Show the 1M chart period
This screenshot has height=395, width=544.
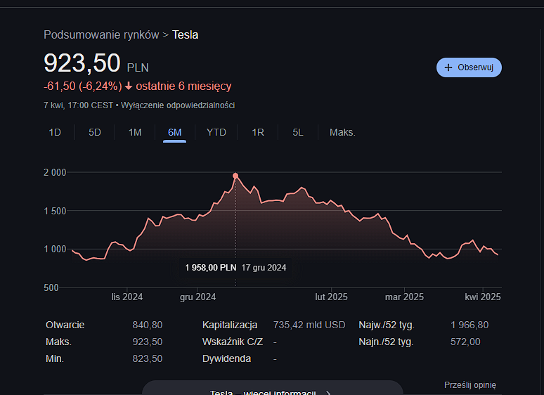tap(135, 132)
